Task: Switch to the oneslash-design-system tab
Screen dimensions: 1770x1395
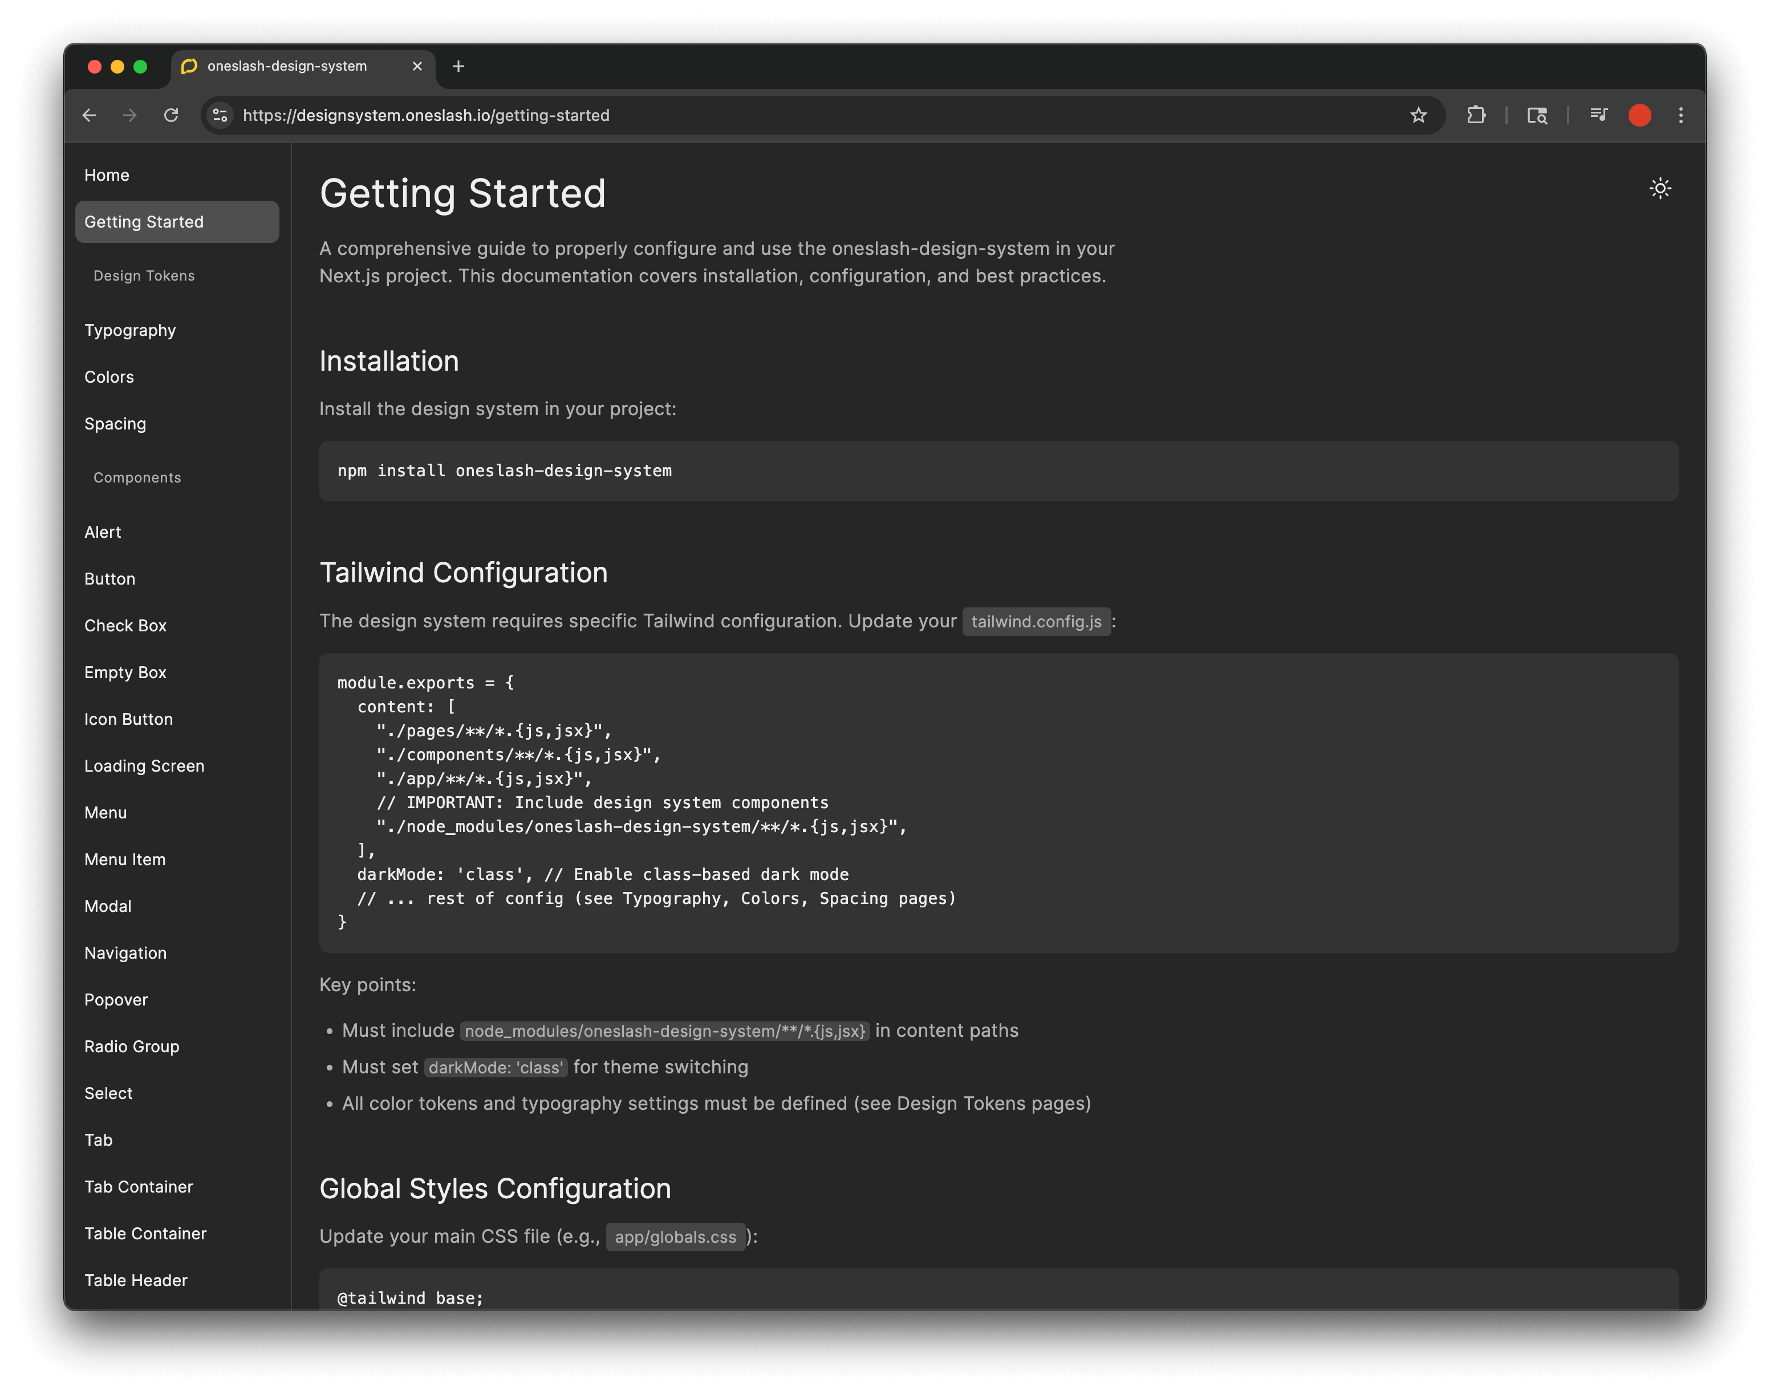Action: (x=286, y=66)
